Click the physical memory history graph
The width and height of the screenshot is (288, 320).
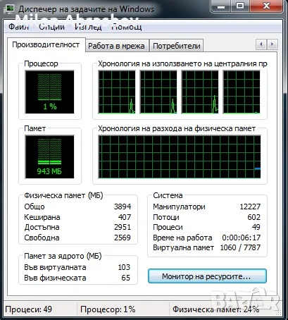(180, 156)
